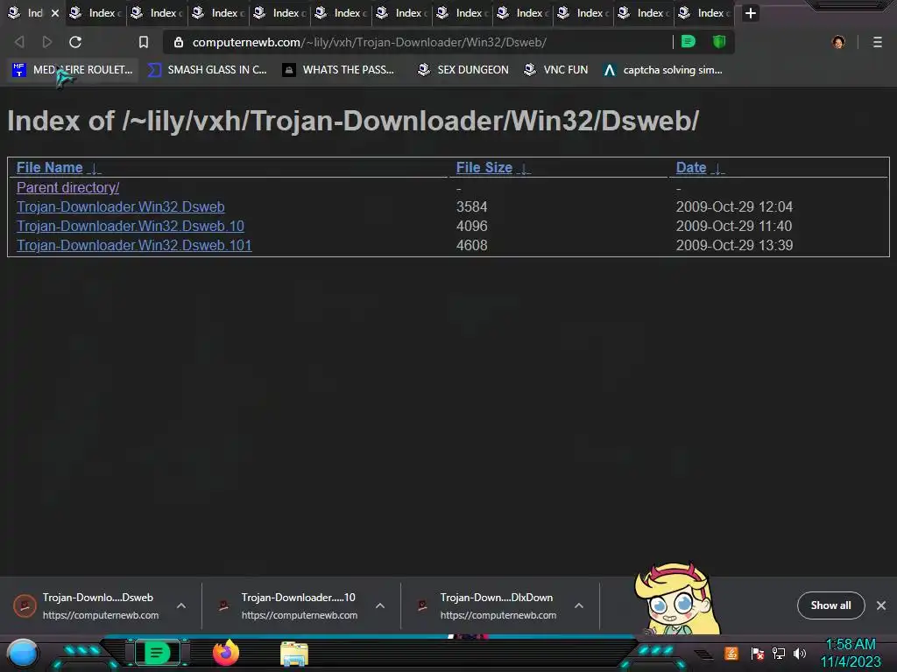This screenshot has height=672, width=897.
Task: Click the green browser taskbar icon
Action: point(157,653)
